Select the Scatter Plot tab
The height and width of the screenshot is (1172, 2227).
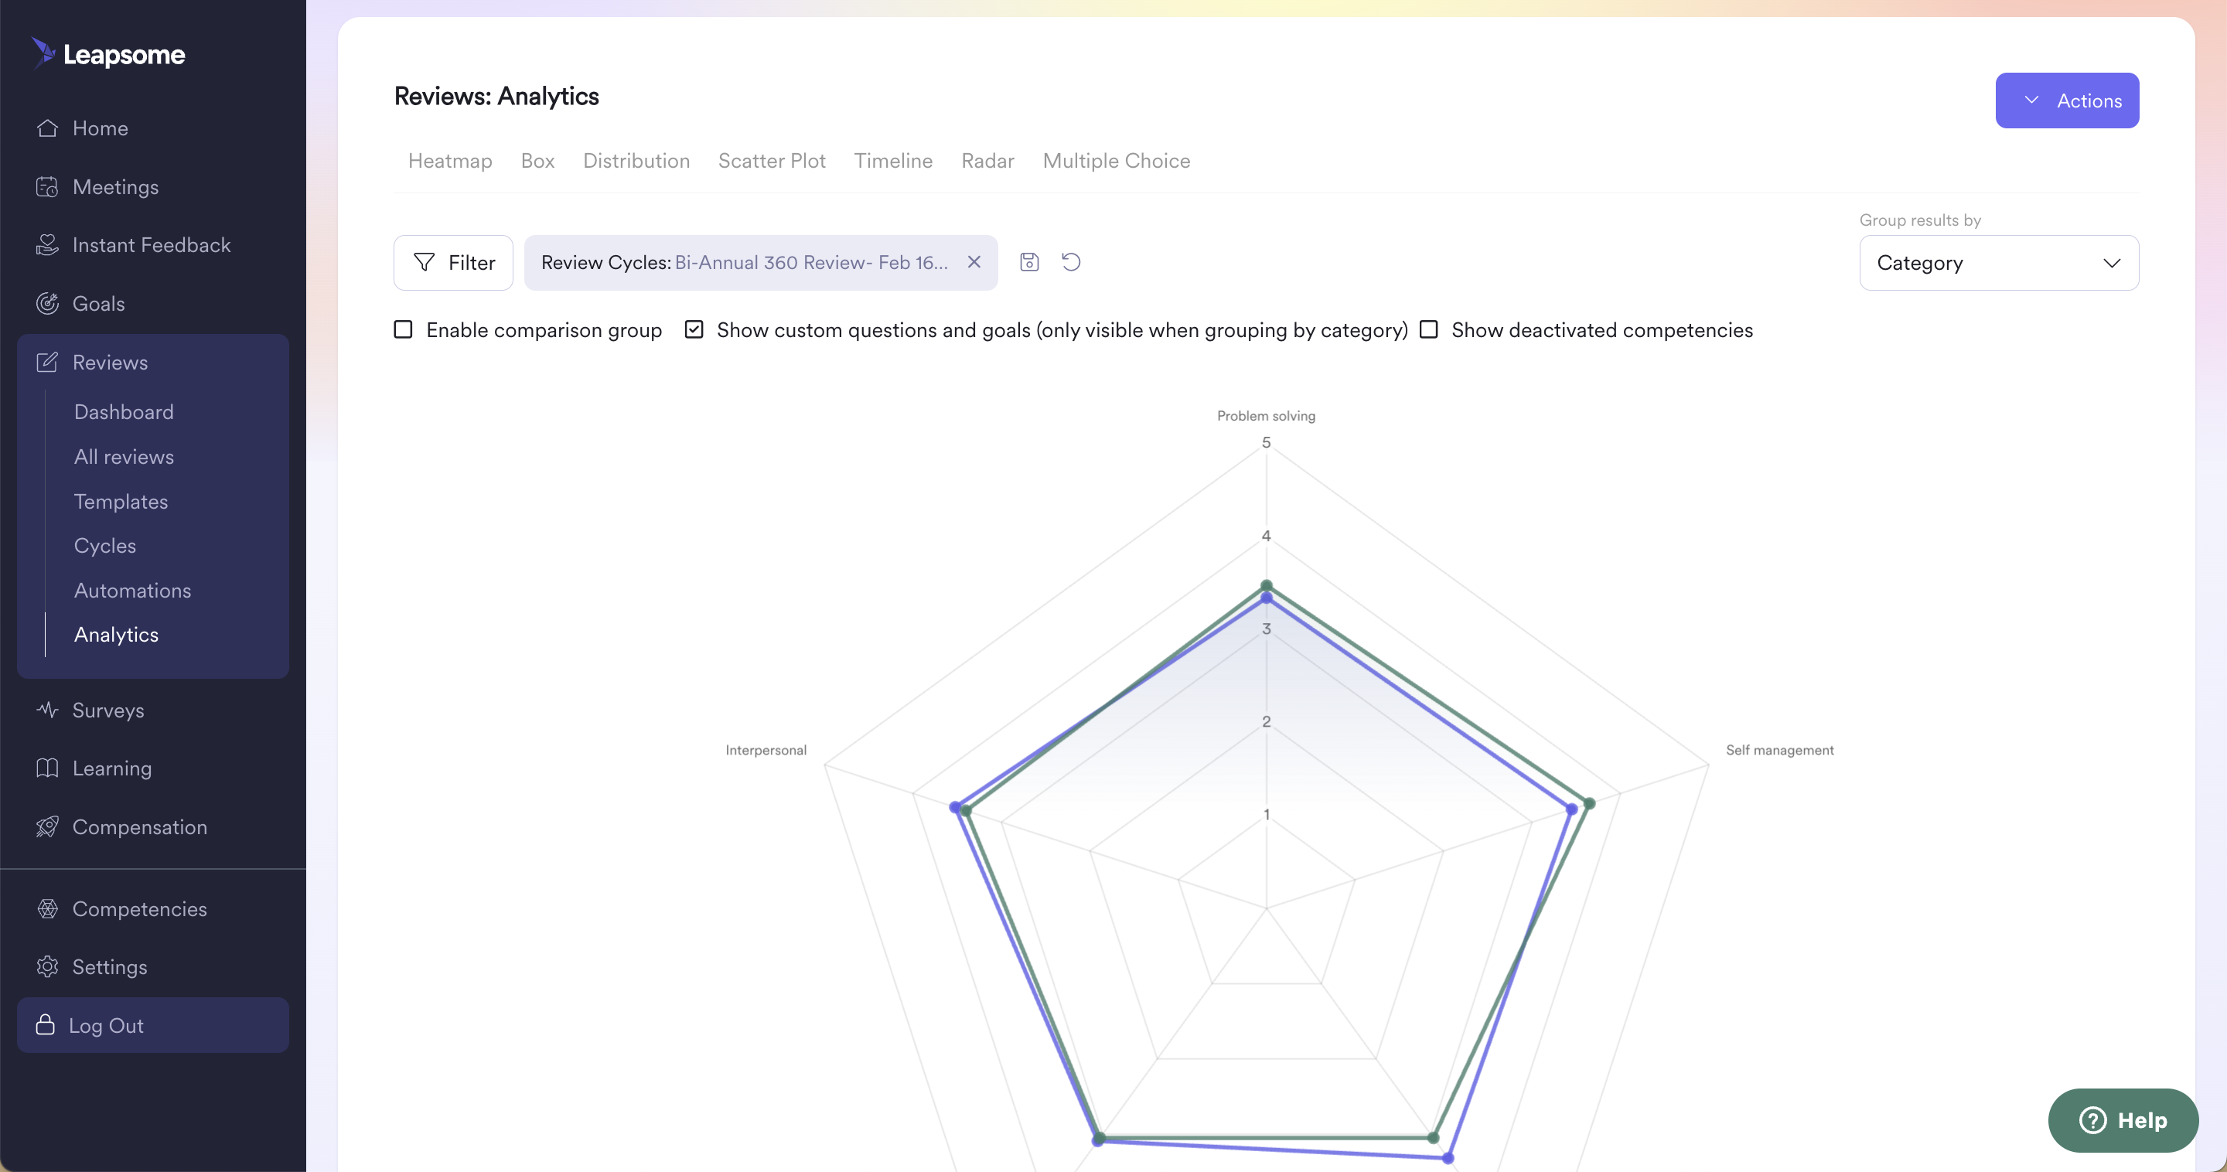click(772, 161)
